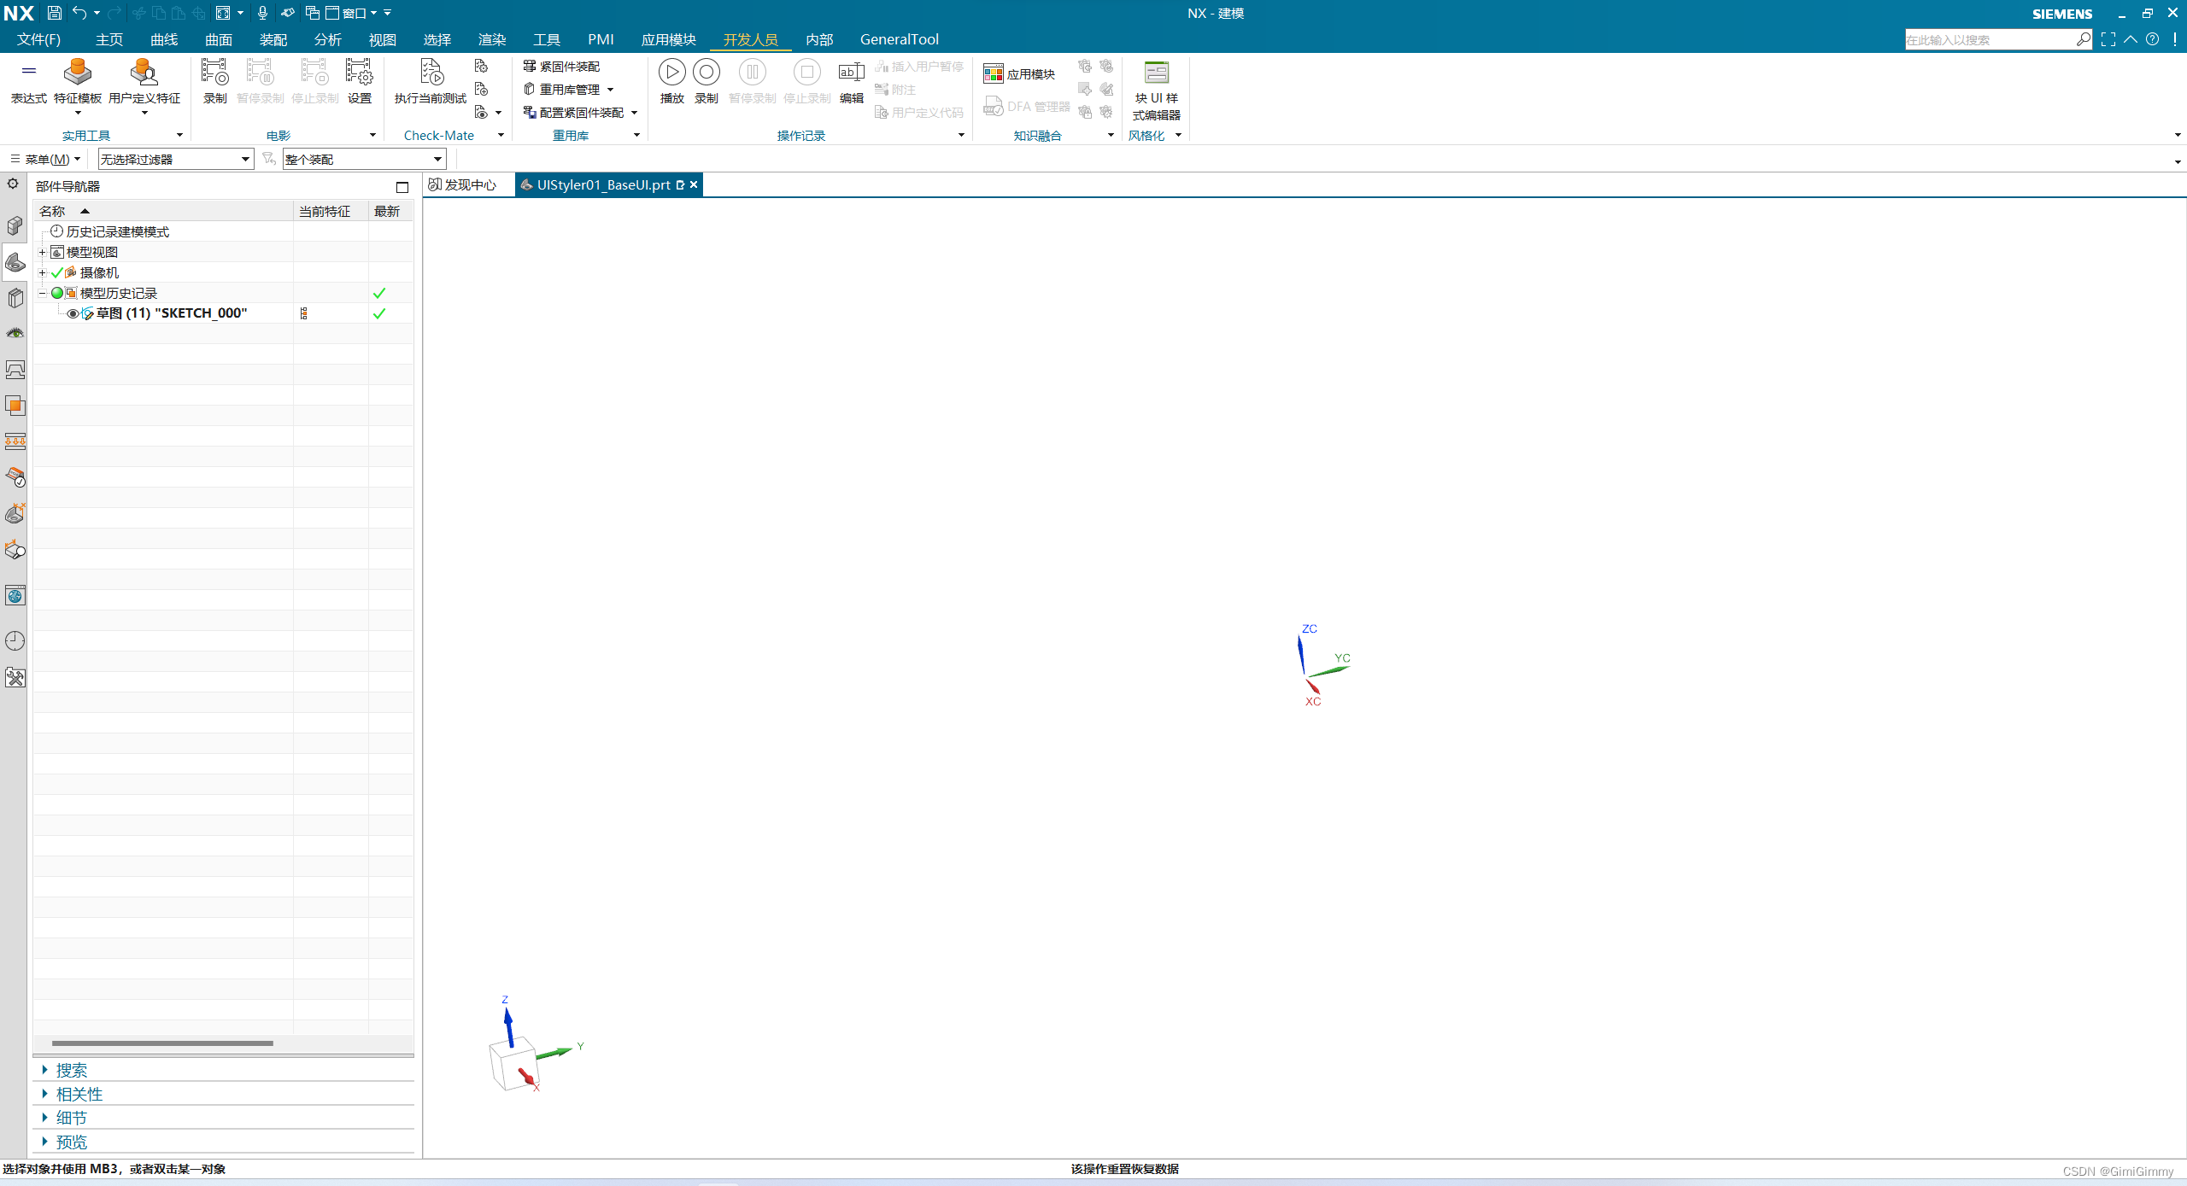Open journal 编辑 editor
Screen dimensions: 2187x1186
tap(851, 82)
